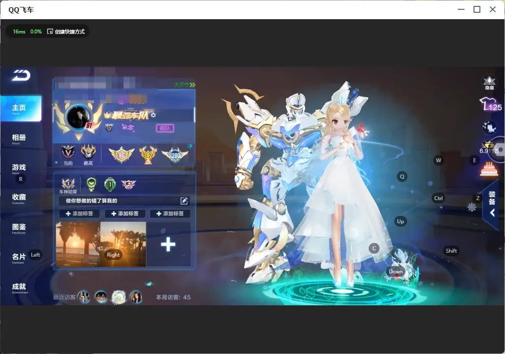Viewport: 505px width, 354px height.
Task: Select the 图鉴 tab
Action: point(19,228)
